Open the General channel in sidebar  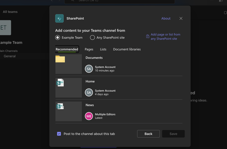click(x=10, y=56)
